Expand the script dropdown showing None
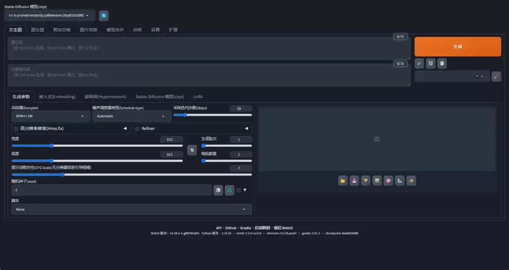Screen dimensions: 509x270 coord(131,209)
